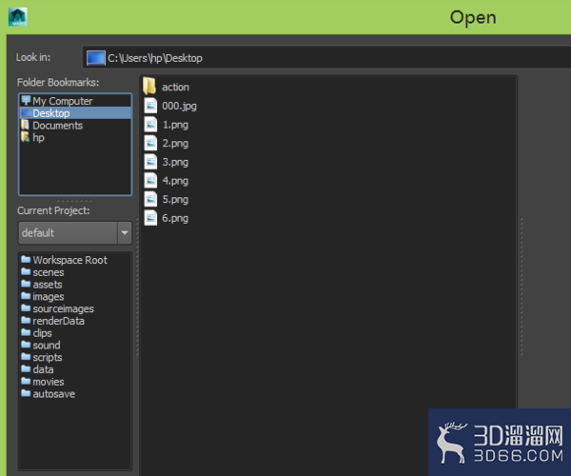This screenshot has height=476, width=571.
Task: Click the image icon of 6.png
Action: pos(150,218)
